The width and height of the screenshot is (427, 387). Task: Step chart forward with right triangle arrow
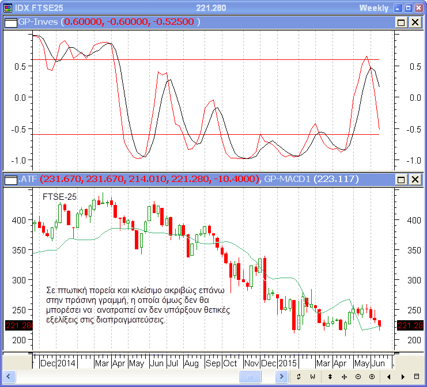[x=403, y=377]
